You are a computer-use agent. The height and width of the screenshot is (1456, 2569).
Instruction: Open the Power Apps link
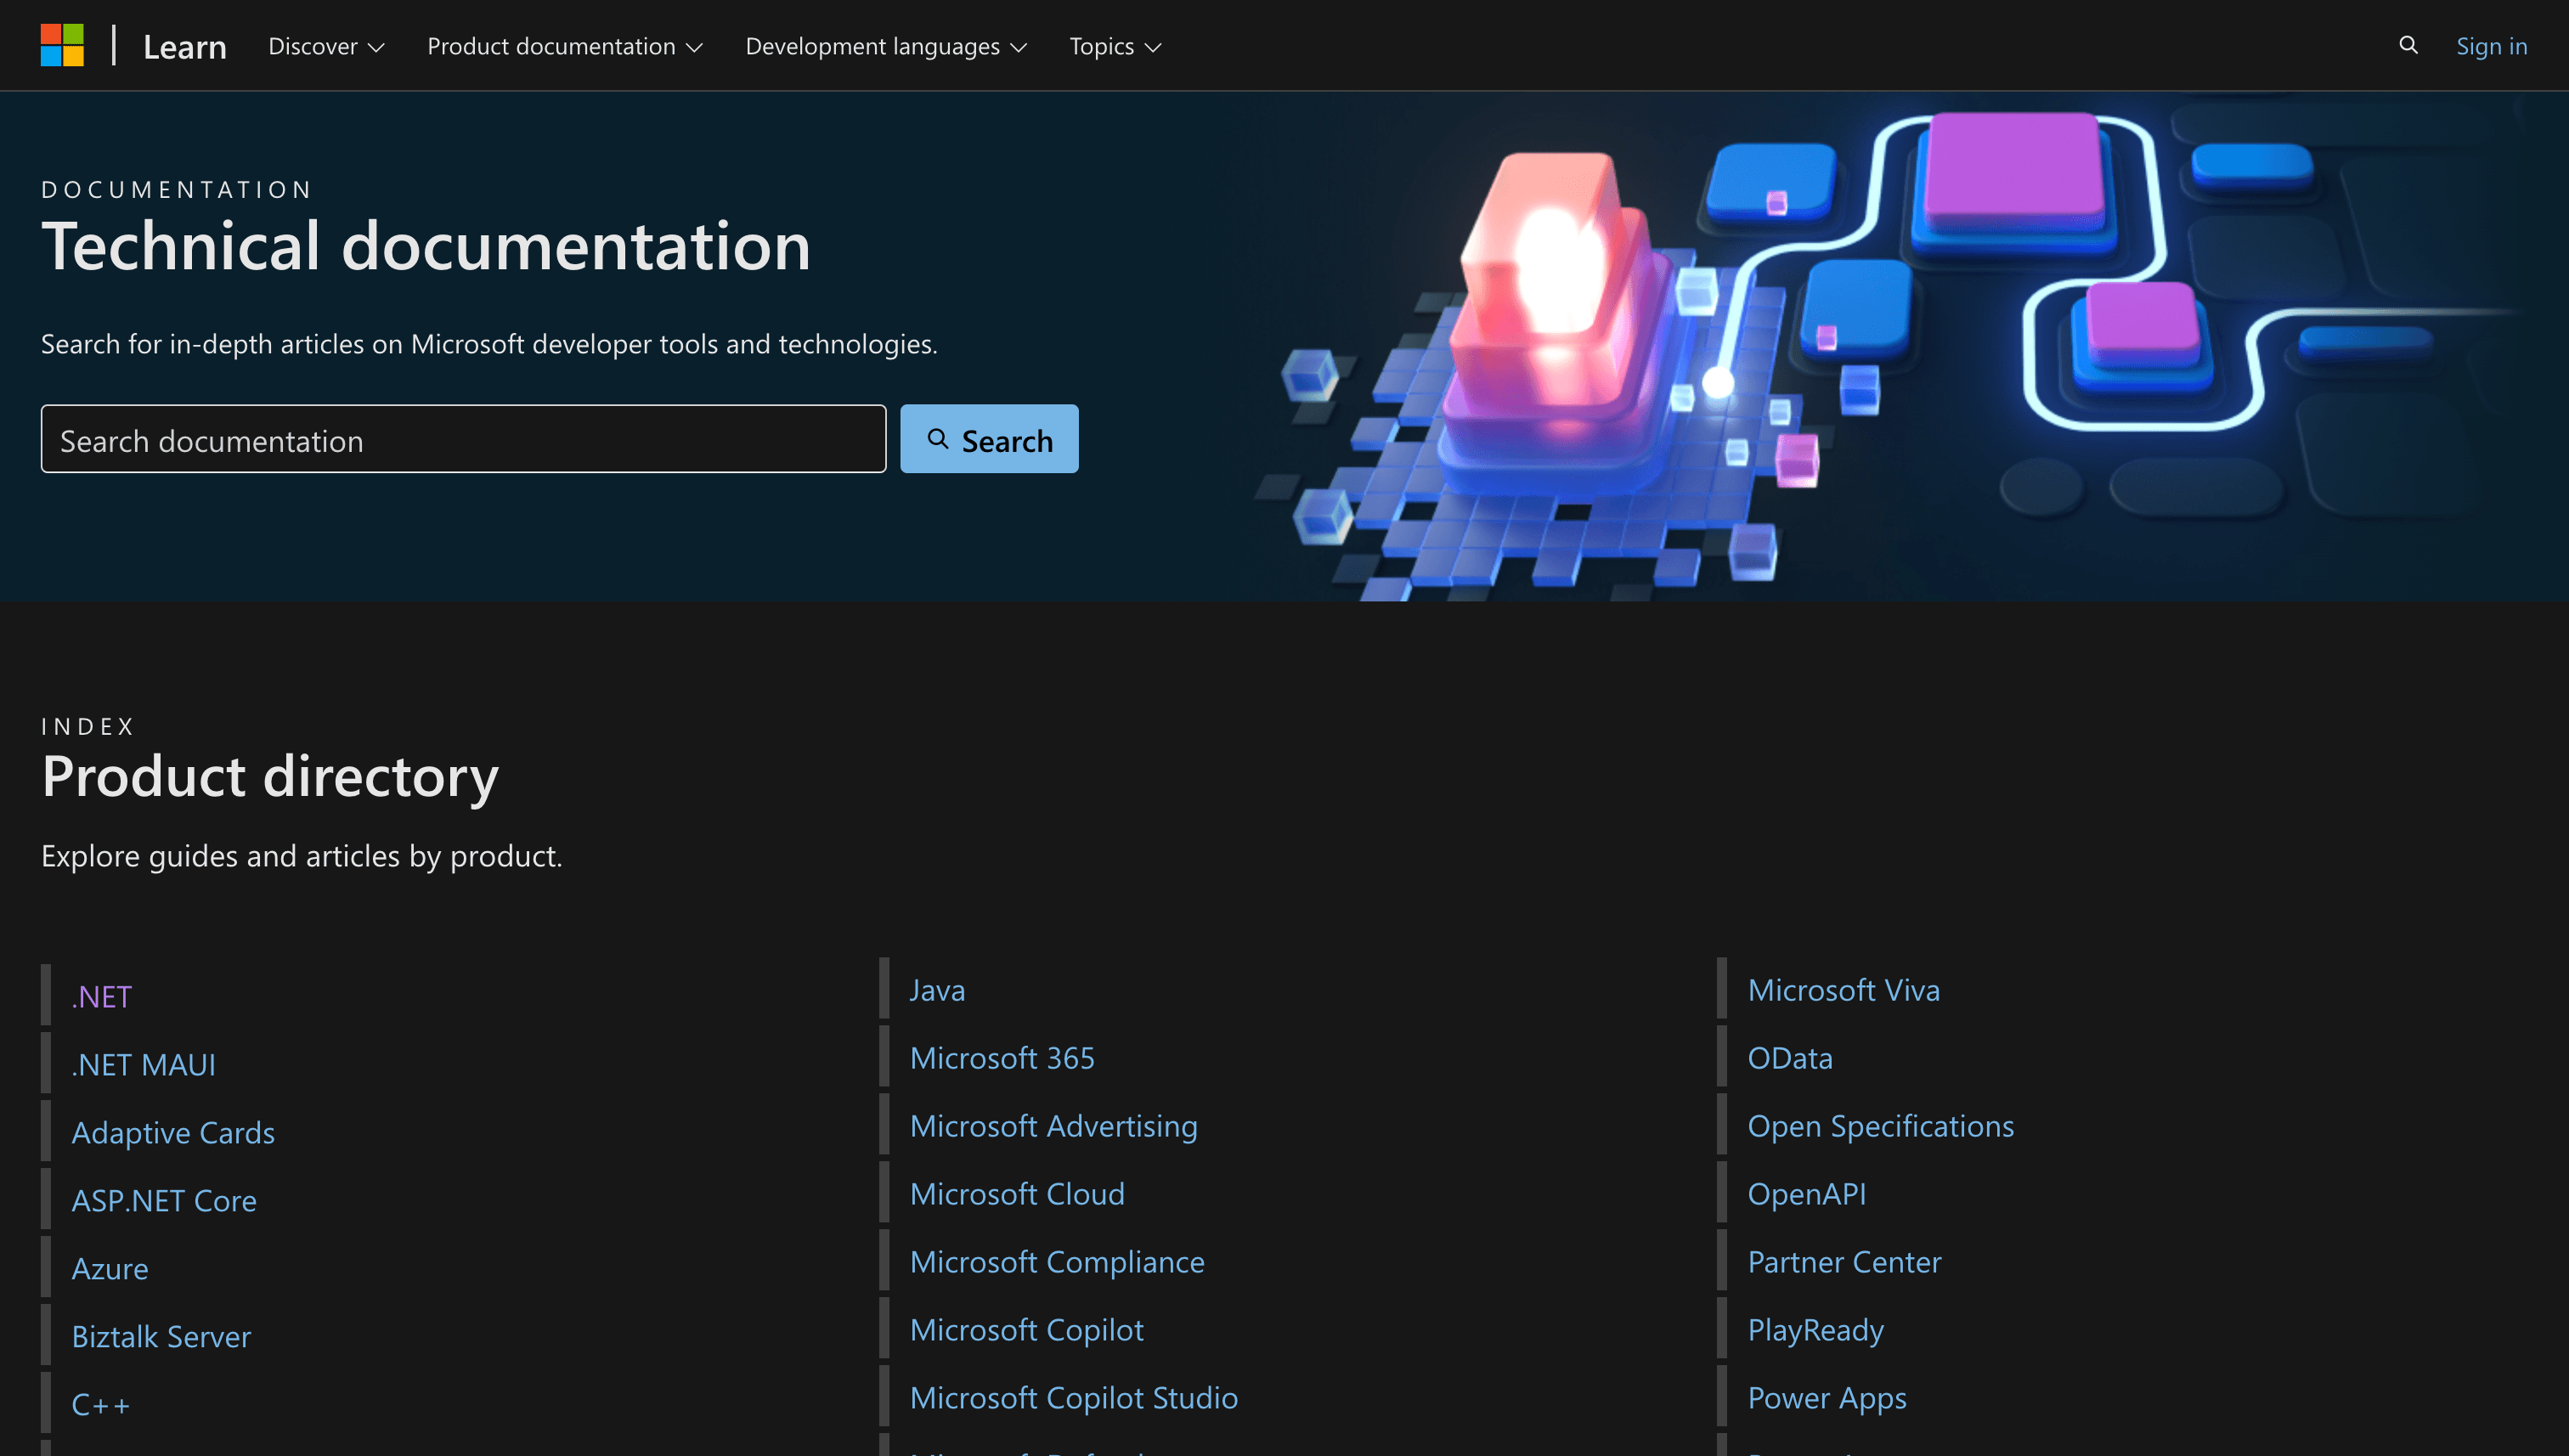(x=1826, y=1398)
